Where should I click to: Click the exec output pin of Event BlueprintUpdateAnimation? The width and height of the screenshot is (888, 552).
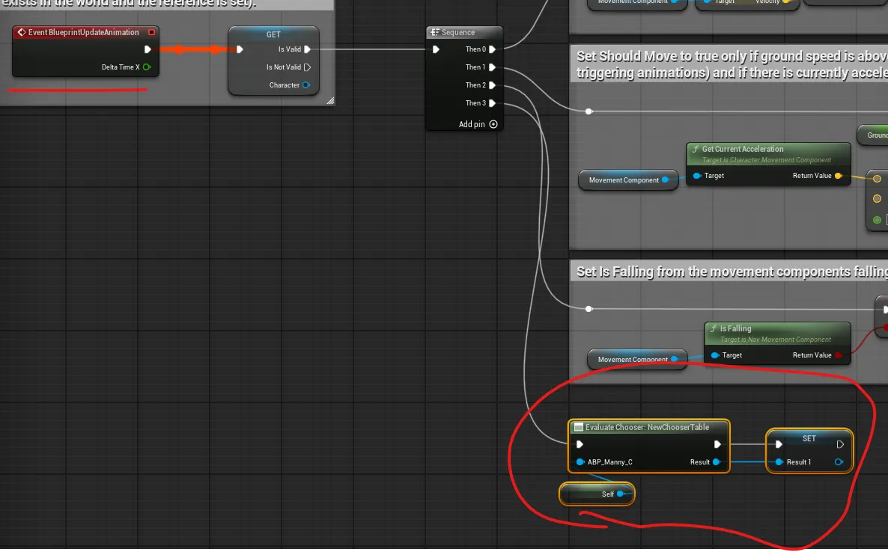click(x=148, y=49)
